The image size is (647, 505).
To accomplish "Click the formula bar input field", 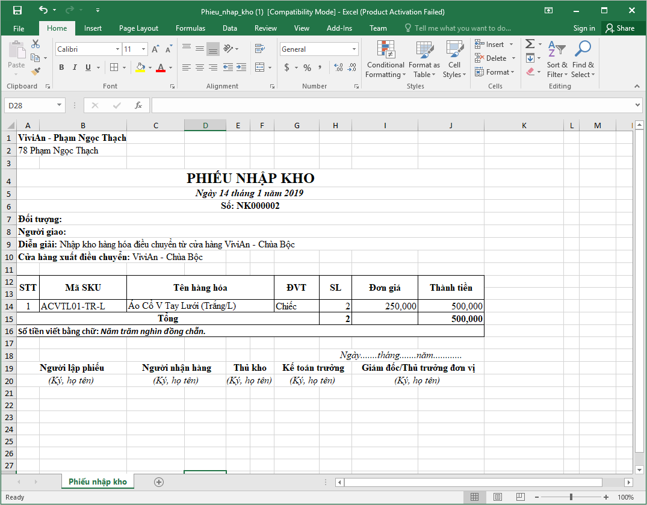I will coord(392,105).
